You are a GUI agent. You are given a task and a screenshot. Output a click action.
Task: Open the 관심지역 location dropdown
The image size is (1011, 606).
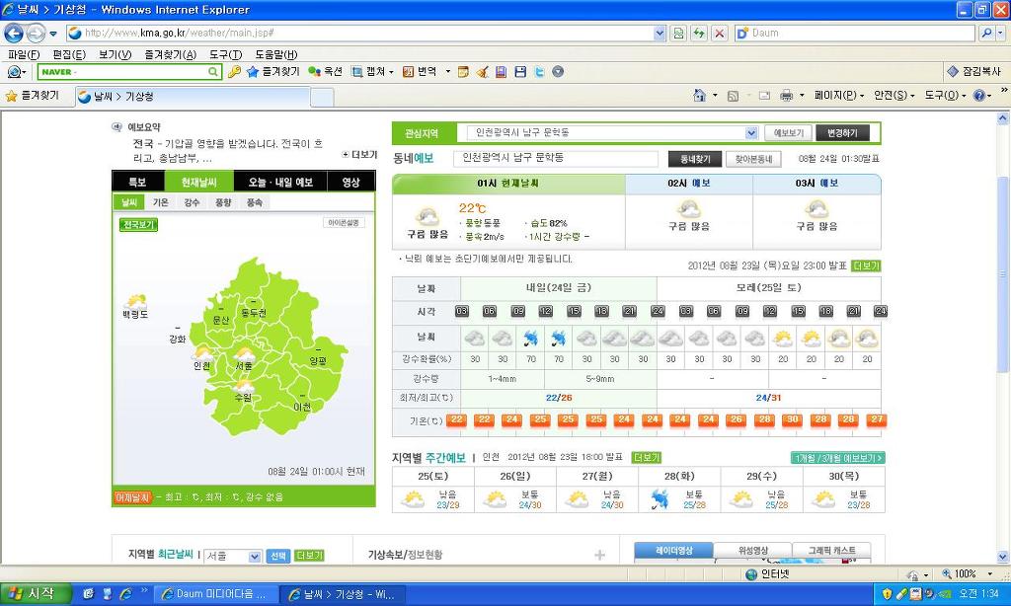tap(750, 133)
